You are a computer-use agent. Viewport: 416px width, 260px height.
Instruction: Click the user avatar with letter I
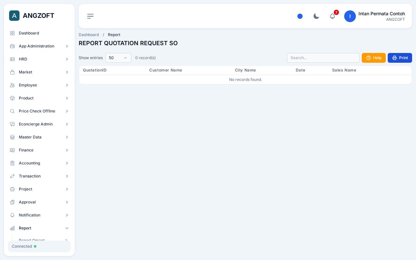(x=350, y=16)
